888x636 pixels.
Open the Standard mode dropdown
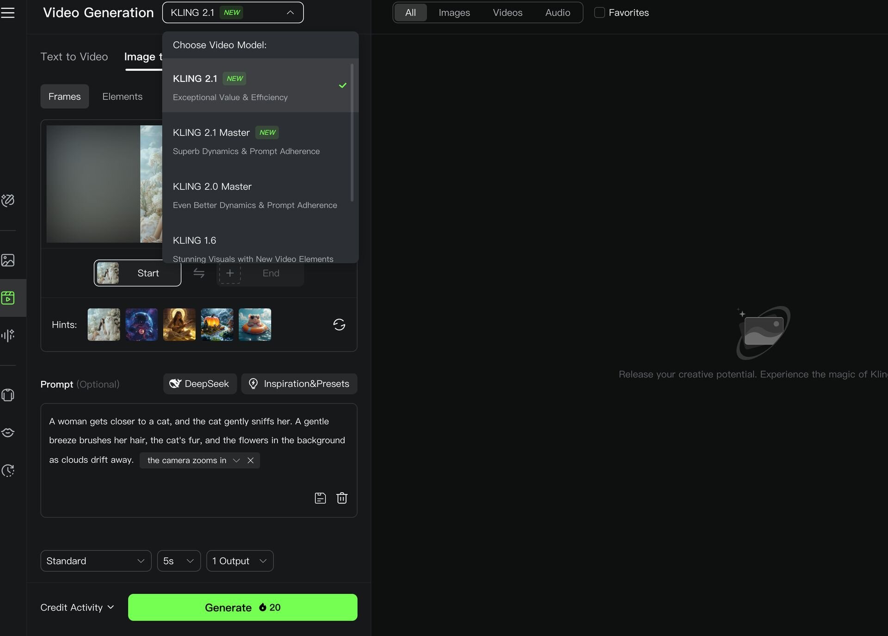click(96, 561)
